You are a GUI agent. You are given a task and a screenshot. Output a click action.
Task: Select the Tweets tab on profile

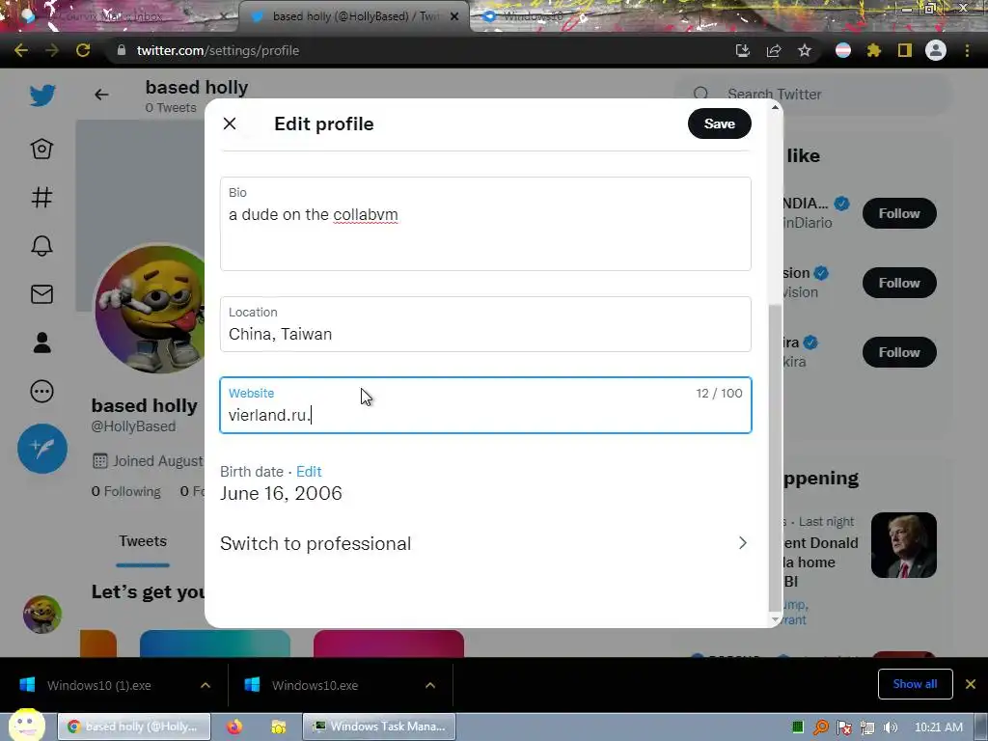click(143, 541)
